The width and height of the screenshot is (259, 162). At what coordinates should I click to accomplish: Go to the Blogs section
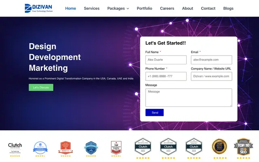point(228,9)
